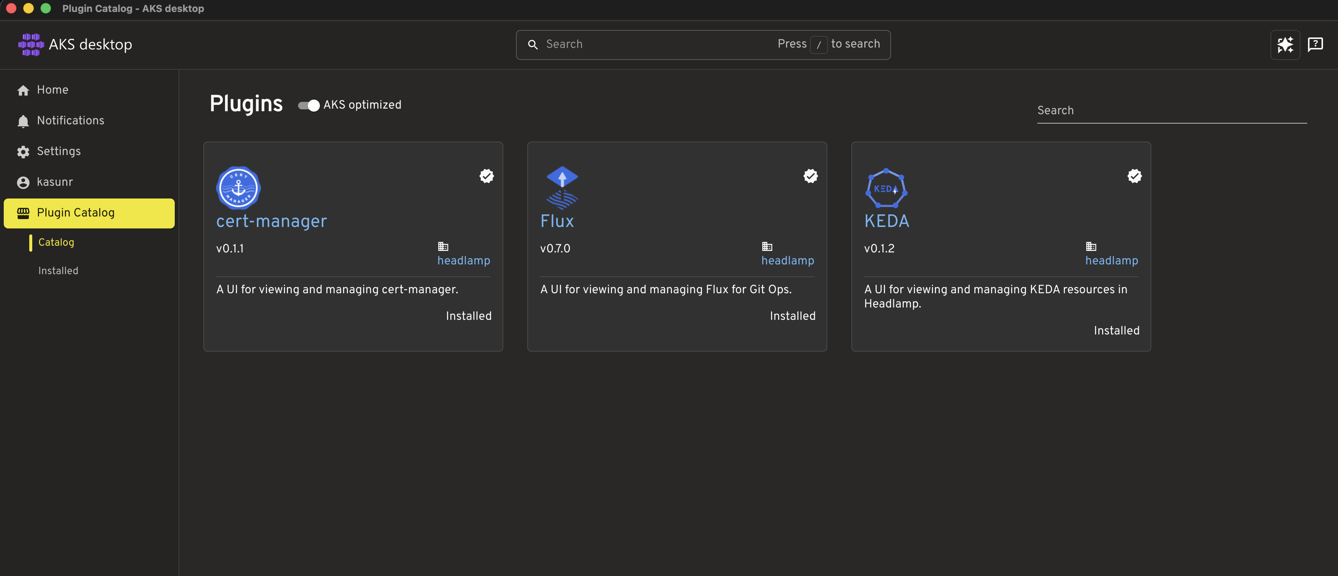Click the cert-manager description text

point(337,289)
